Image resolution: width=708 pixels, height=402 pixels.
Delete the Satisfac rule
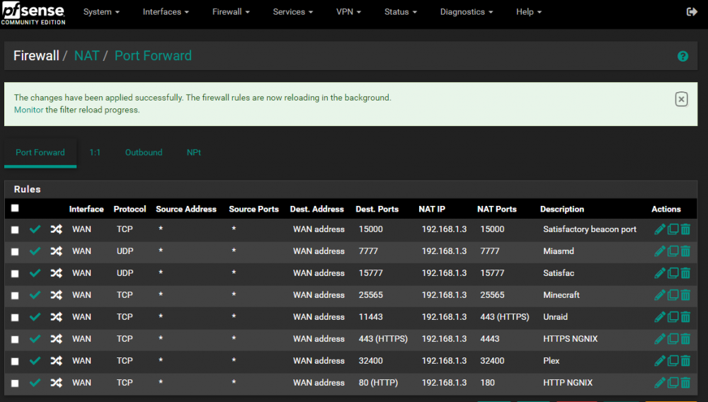[x=685, y=273]
